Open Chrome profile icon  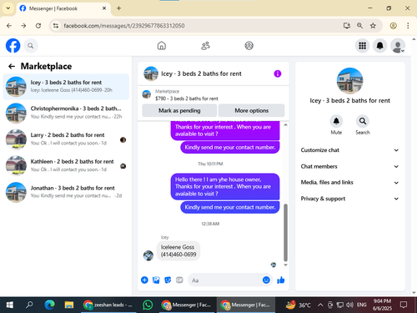(x=393, y=26)
